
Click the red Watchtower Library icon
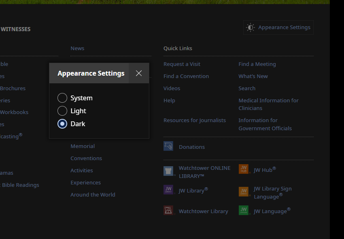pyautogui.click(x=168, y=211)
